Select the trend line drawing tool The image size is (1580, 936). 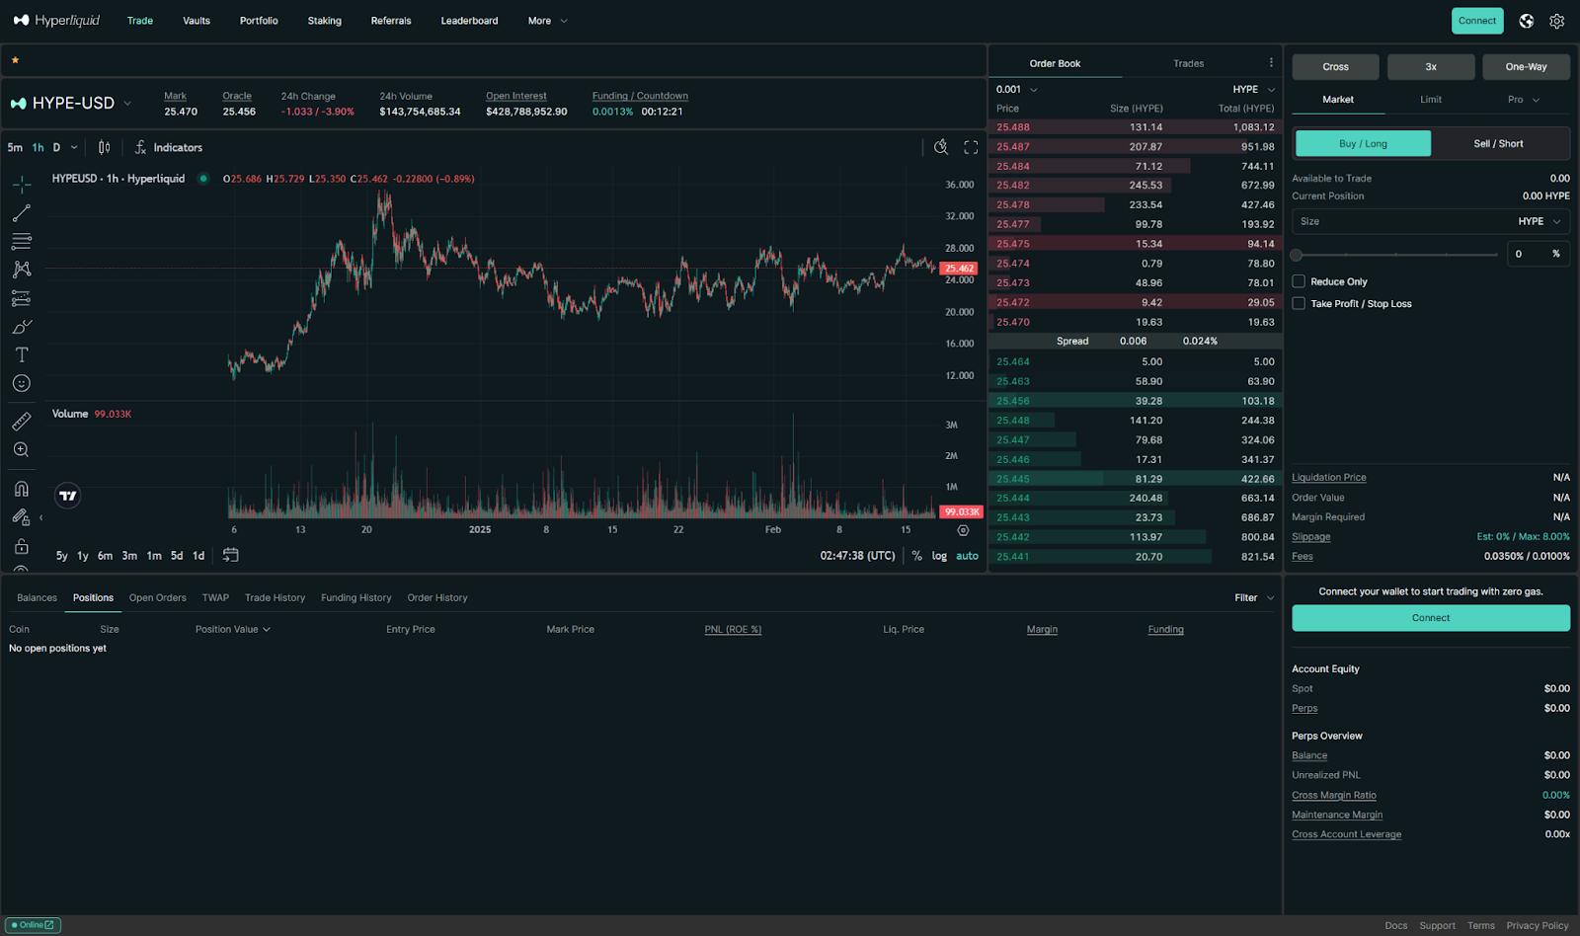(22, 213)
